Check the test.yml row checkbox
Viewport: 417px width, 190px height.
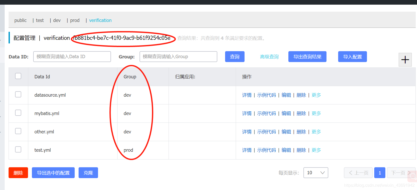[18, 149]
